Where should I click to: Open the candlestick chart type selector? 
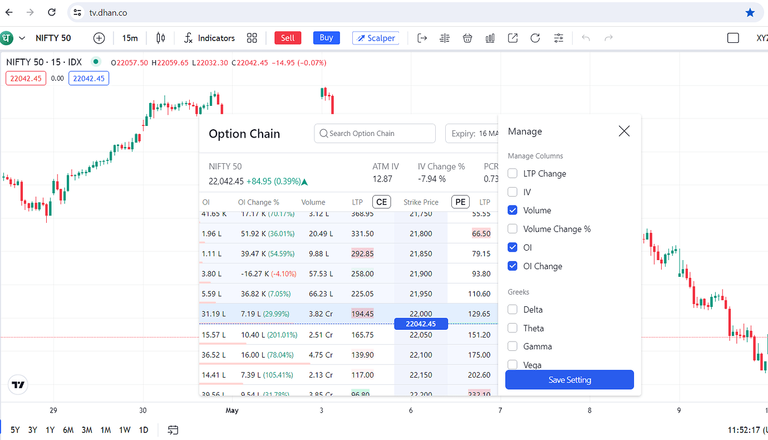[160, 37]
